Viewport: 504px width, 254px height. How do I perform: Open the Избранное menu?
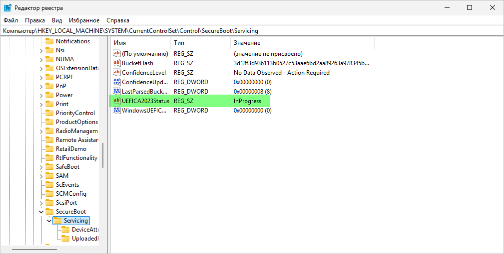[x=84, y=20]
